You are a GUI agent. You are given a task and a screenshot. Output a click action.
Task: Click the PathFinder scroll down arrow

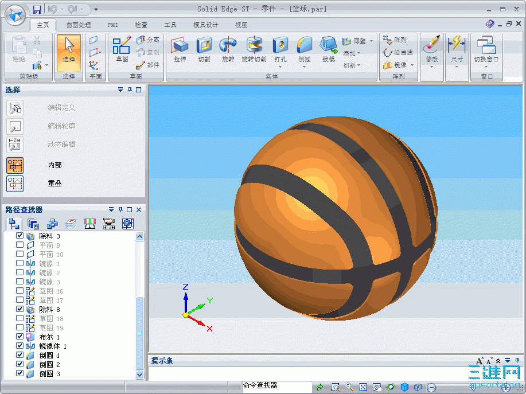(139, 375)
